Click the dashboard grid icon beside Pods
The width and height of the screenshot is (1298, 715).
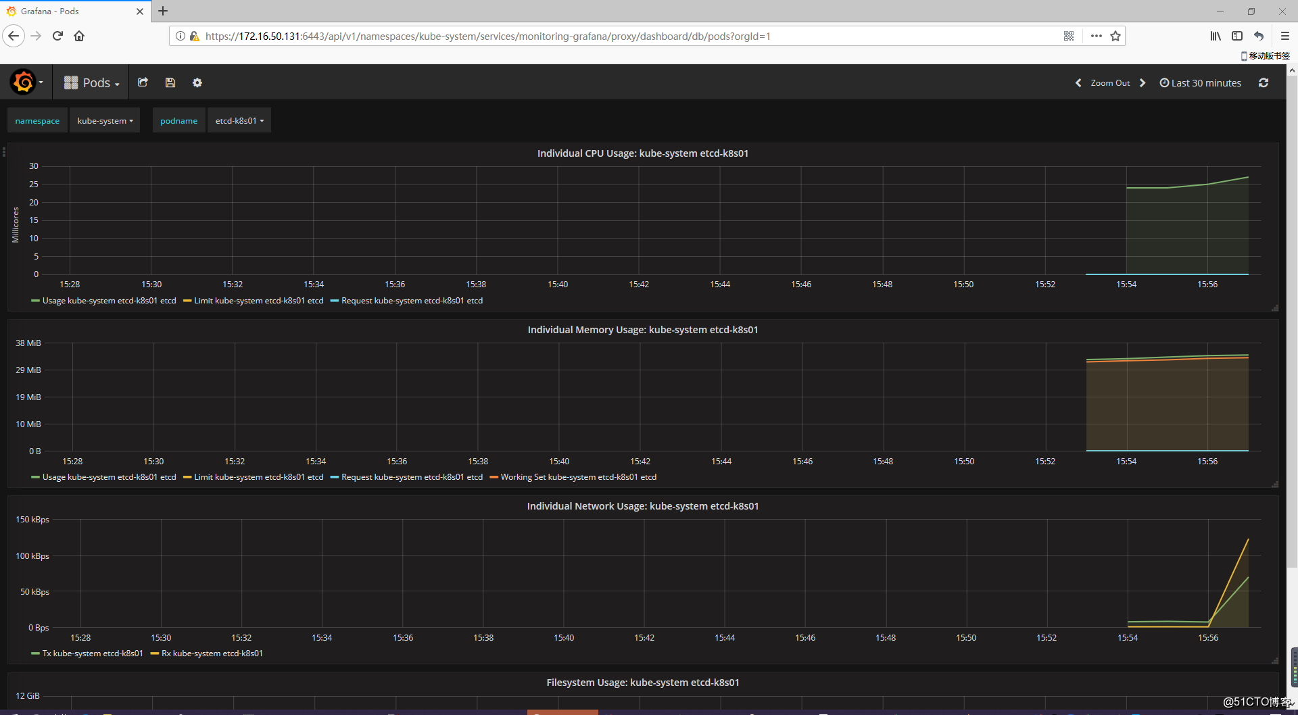71,82
